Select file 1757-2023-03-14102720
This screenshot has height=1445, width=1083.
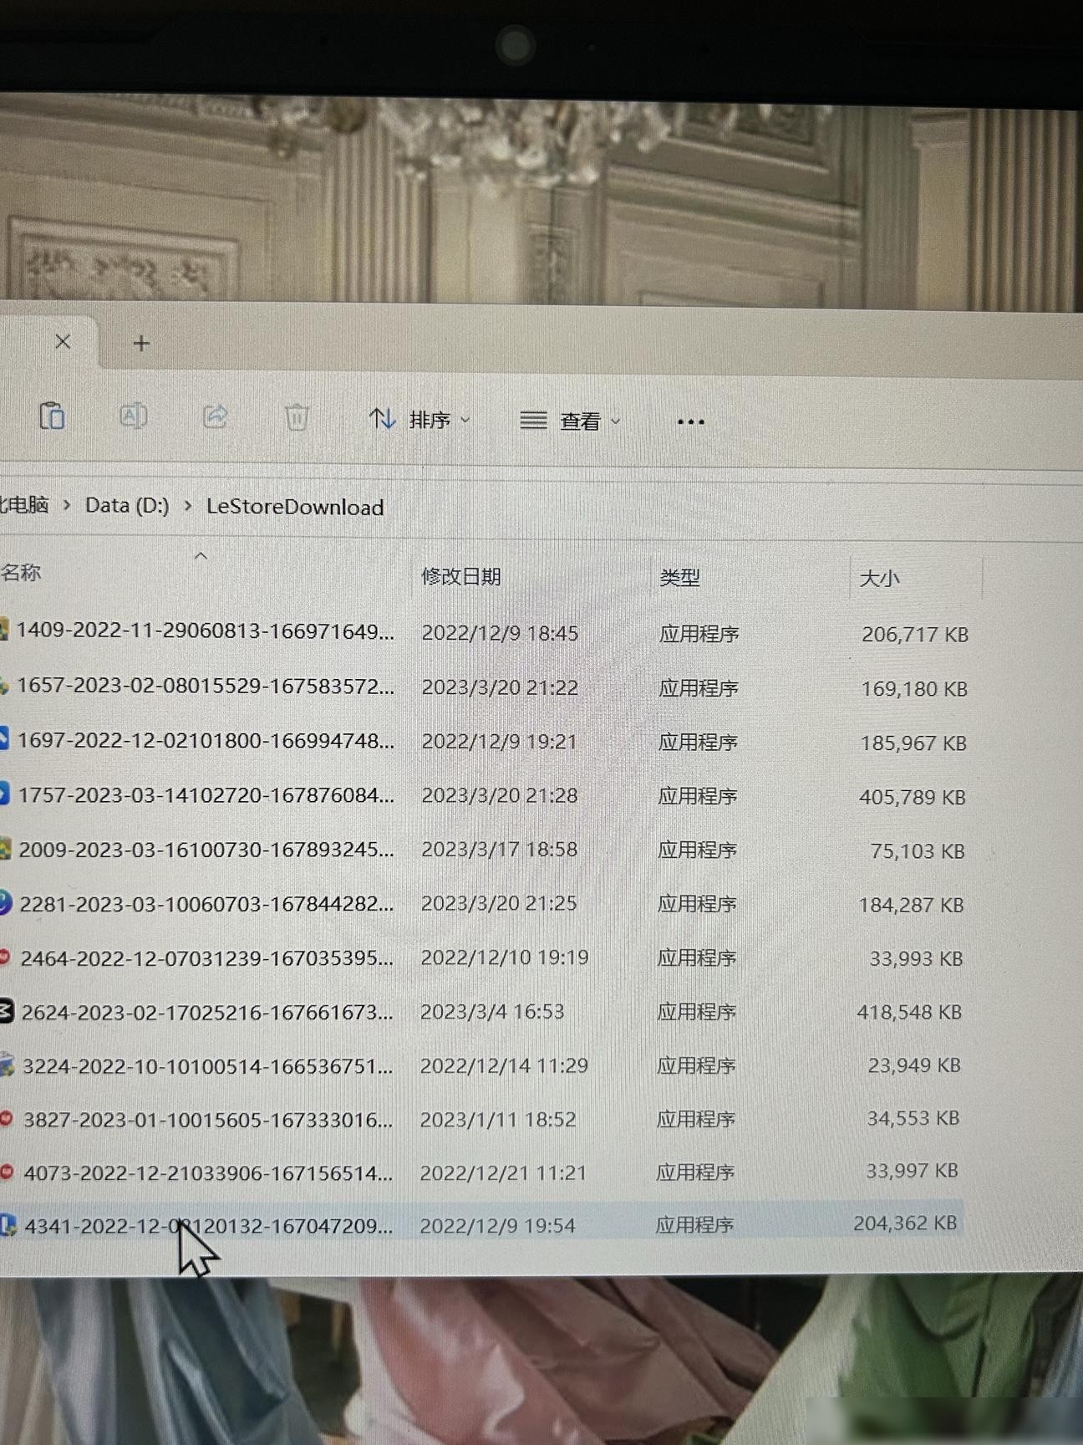[x=206, y=795]
